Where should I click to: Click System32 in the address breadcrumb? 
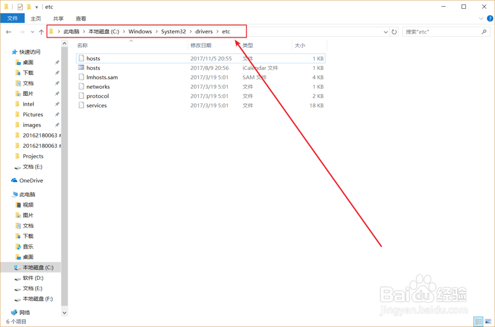point(173,32)
